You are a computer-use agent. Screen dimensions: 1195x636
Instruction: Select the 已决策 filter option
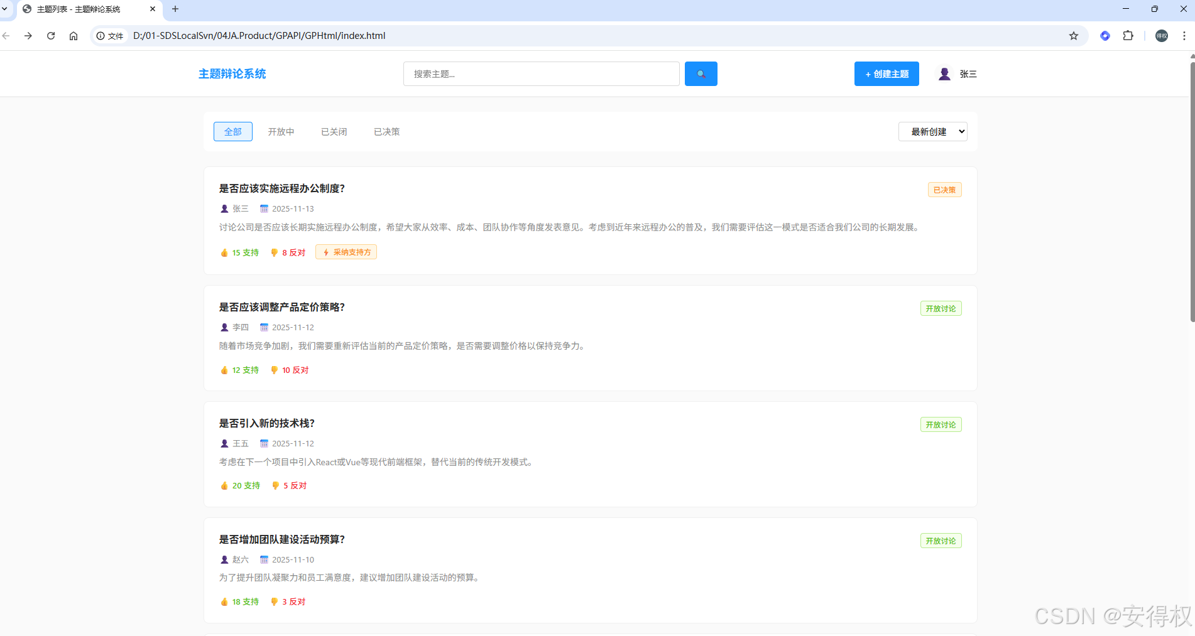click(x=386, y=131)
